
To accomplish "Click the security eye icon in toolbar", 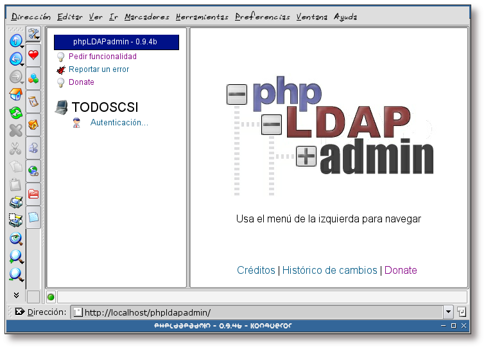I will click(15, 238).
